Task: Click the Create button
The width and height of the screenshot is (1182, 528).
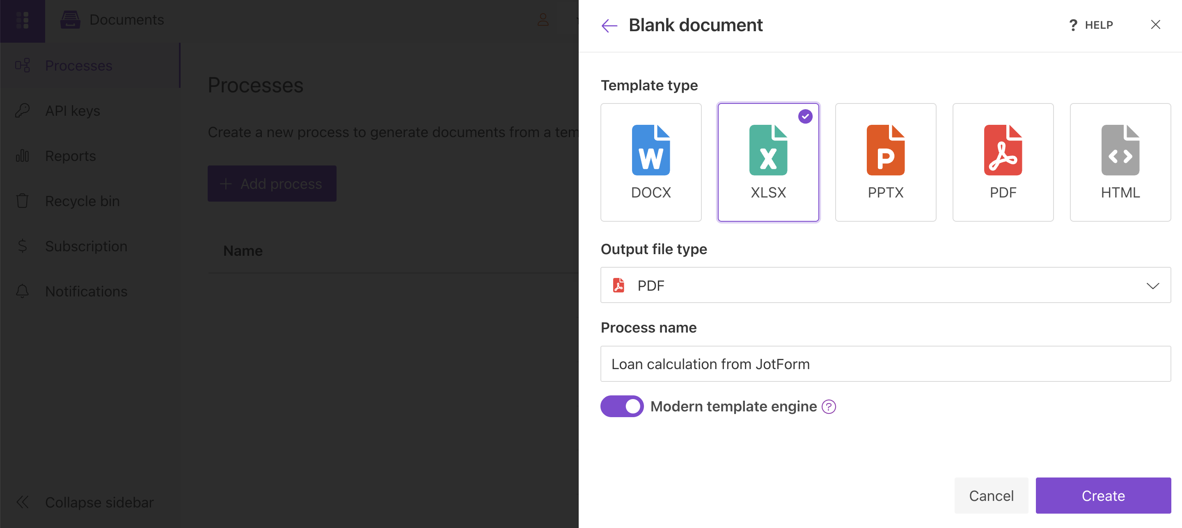Action: point(1103,496)
